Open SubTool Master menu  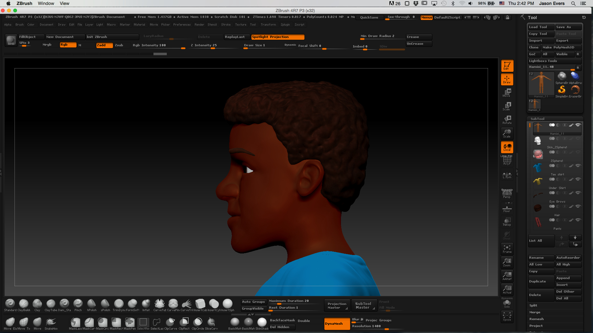(x=364, y=306)
